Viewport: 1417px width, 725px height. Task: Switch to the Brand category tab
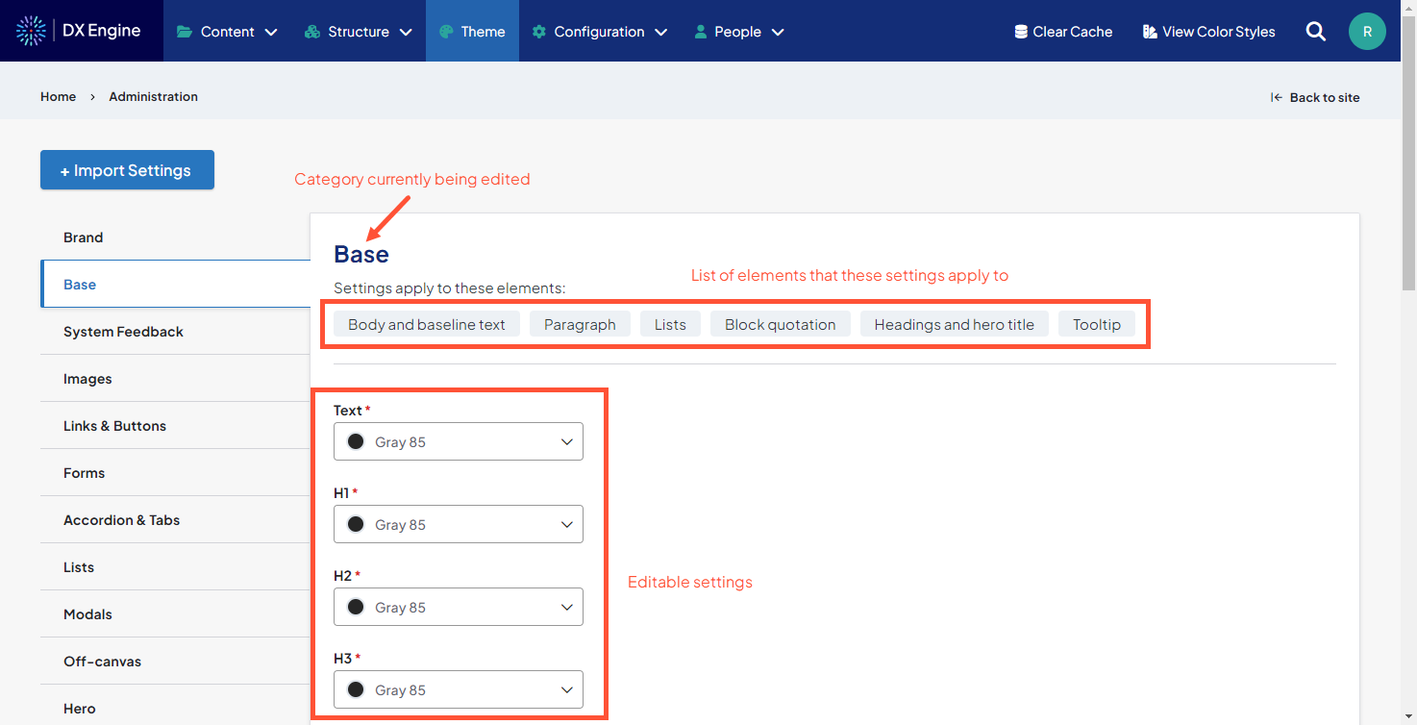(175, 237)
